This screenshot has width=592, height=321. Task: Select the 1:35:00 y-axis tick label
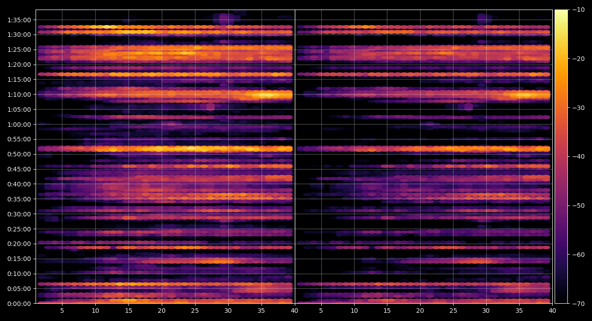tap(19, 20)
